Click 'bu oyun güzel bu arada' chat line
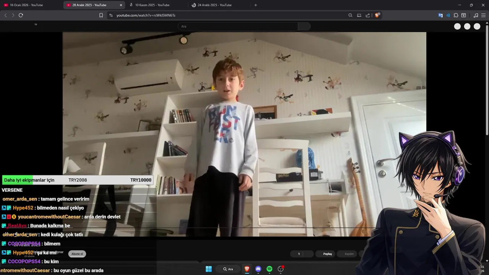489x275 pixels. (x=79, y=270)
